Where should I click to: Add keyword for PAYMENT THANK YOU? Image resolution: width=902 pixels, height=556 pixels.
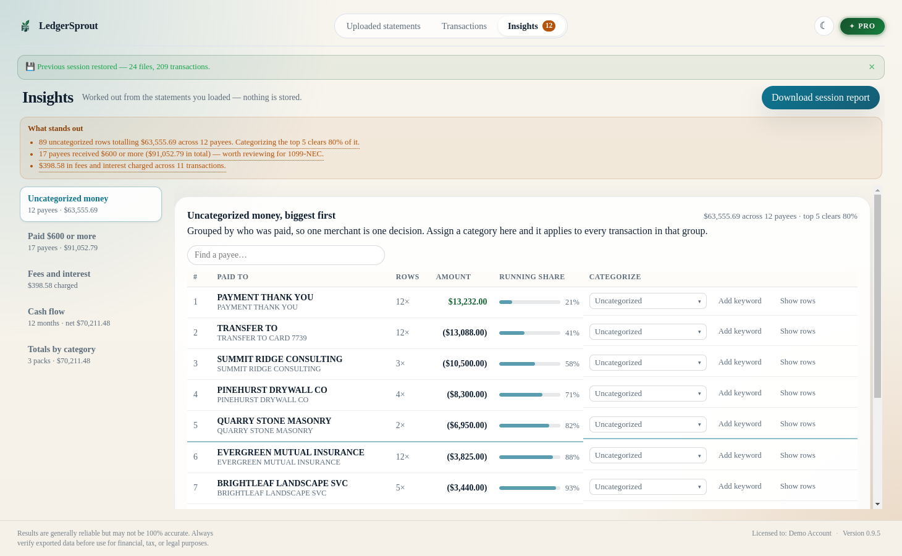[x=740, y=301]
